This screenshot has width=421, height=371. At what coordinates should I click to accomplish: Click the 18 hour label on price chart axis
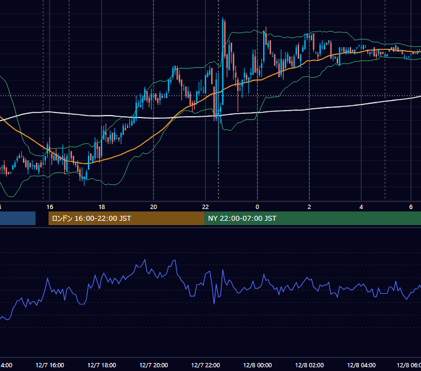coord(102,207)
